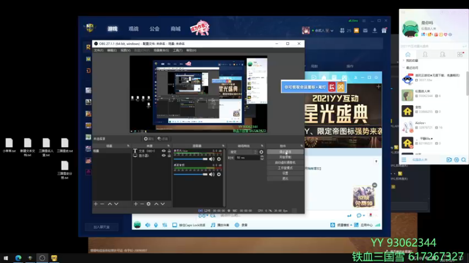Viewport: 469px width, 263px height.
Task: Open the hamburger menu in YY panel bottom
Action: 404,160
